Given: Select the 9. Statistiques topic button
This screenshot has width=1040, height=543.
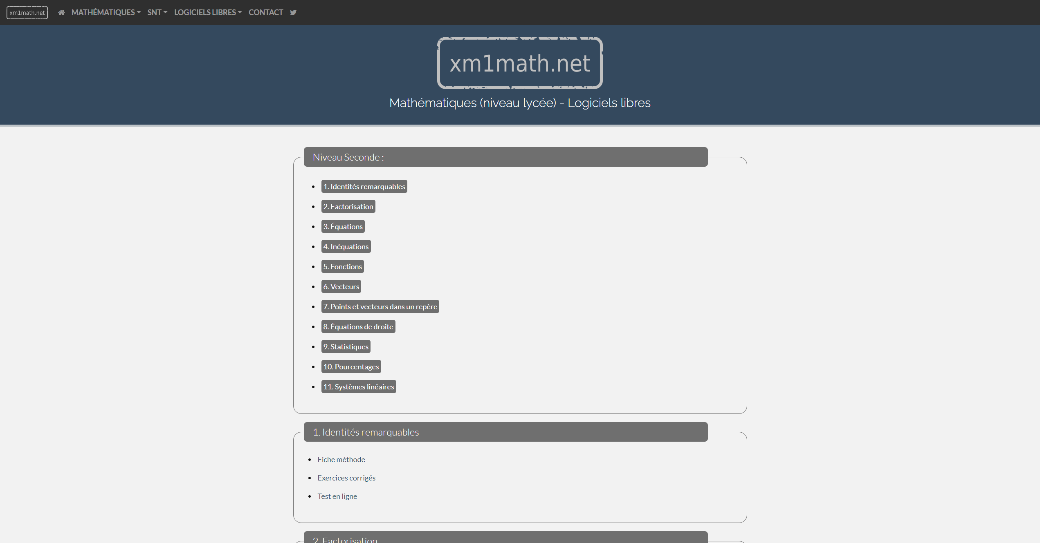Looking at the screenshot, I should click(x=347, y=346).
